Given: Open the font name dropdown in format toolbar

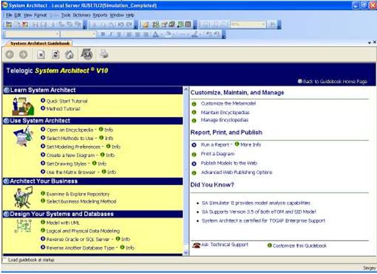Looking at the screenshot, I should click(x=57, y=34).
